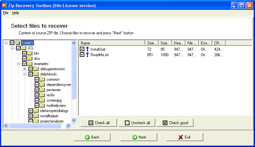Toggle the JCL folder checkbox

click(x=18, y=48)
